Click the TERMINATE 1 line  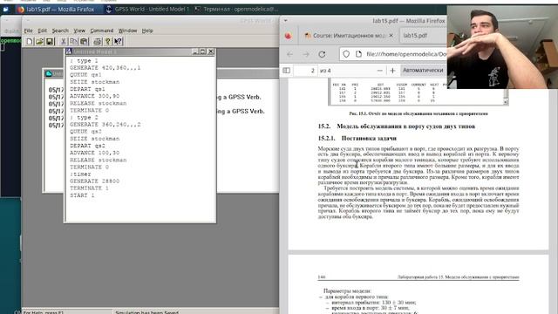(89, 188)
